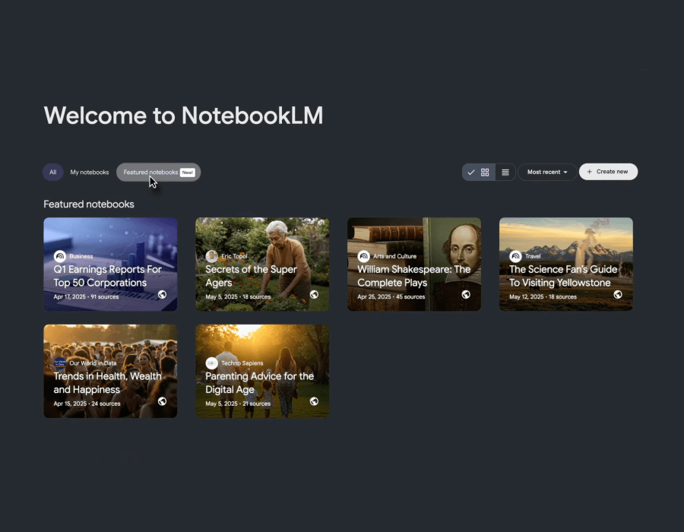Image resolution: width=684 pixels, height=532 pixels.
Task: Click the Eric Topol avatar icon
Action: [212, 256]
